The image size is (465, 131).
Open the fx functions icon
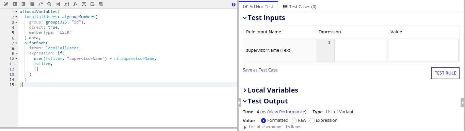point(75,4)
